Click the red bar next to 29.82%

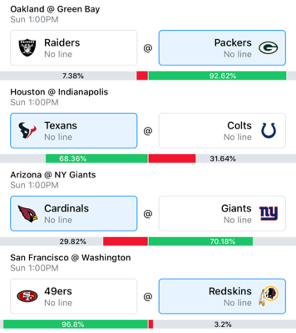pyautogui.click(x=126, y=241)
